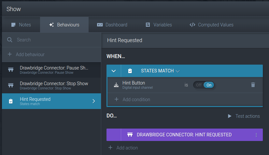Screen dimensions: 269x155
Task: Click the clipboard icon of the Hint Requested row
Action: (11, 101)
